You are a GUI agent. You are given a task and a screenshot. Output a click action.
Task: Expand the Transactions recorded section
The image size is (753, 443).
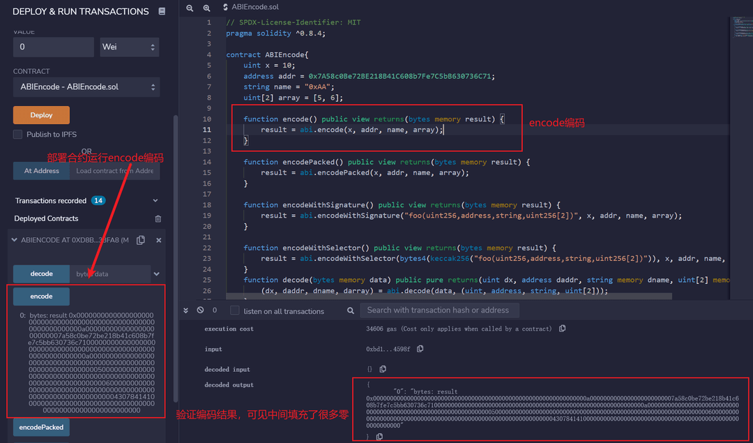click(155, 201)
